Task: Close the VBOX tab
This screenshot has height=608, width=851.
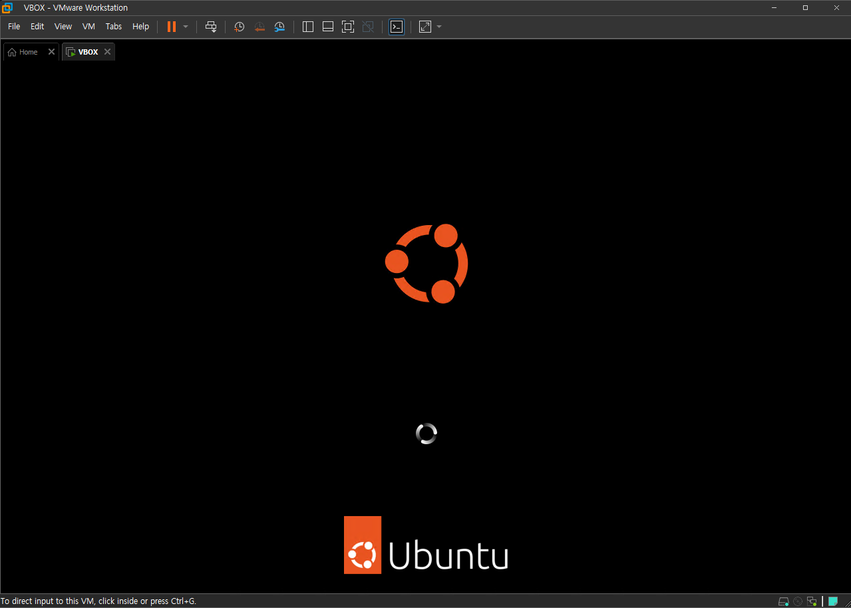Action: point(107,52)
